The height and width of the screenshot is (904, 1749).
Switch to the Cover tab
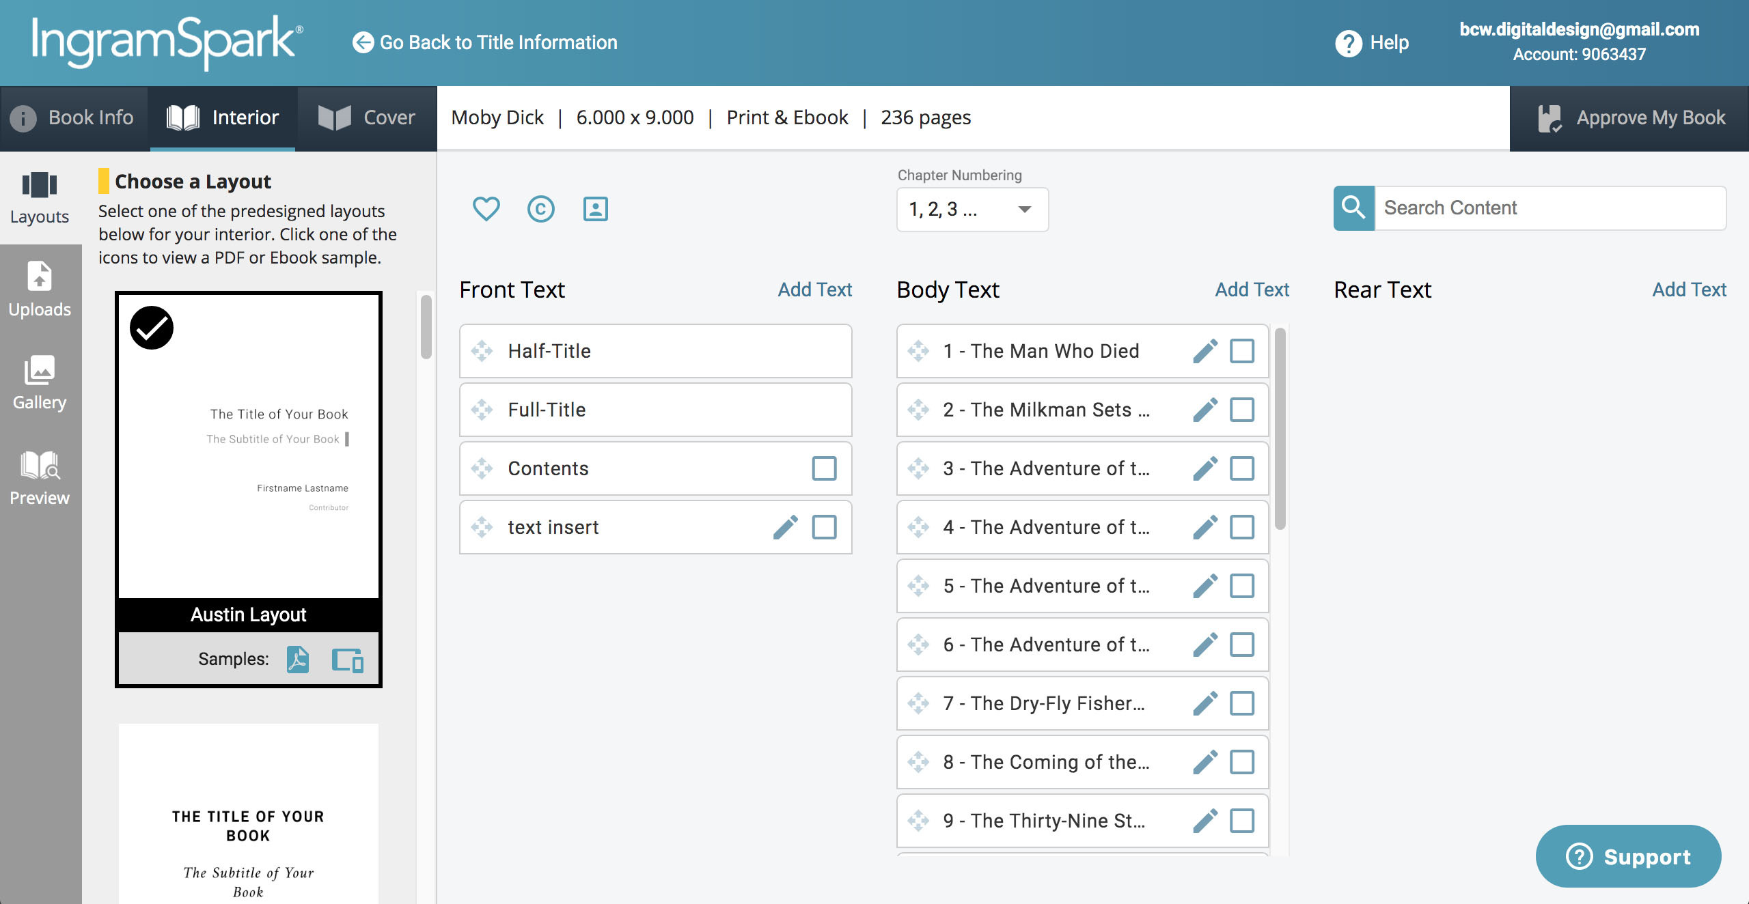(x=367, y=118)
